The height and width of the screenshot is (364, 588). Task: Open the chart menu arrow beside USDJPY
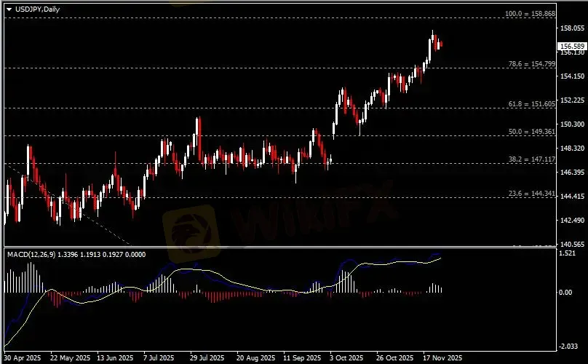[x=9, y=9]
